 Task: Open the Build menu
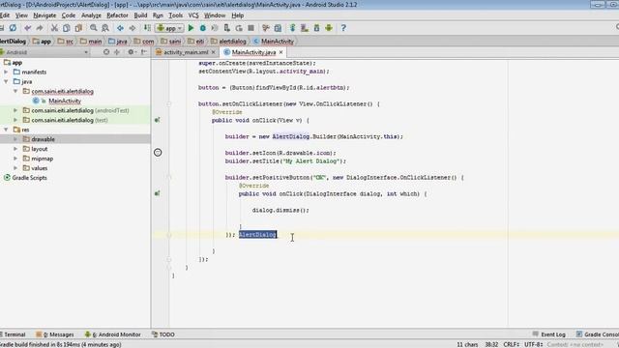140,15
